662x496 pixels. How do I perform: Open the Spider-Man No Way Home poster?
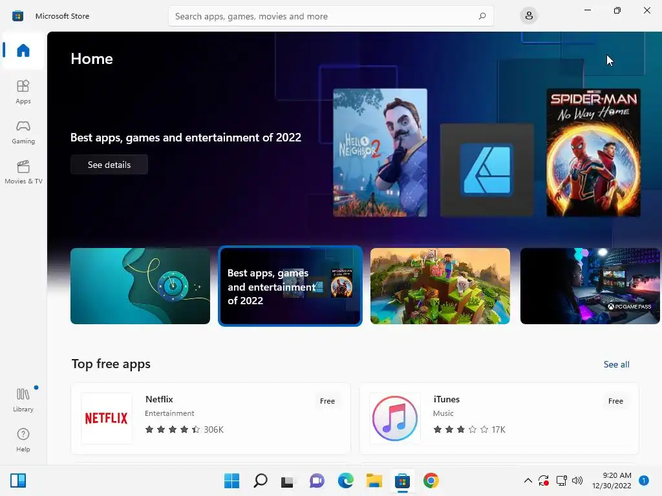pyautogui.click(x=593, y=152)
